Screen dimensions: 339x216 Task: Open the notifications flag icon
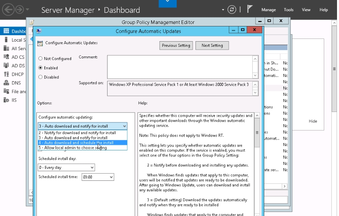[250, 9]
